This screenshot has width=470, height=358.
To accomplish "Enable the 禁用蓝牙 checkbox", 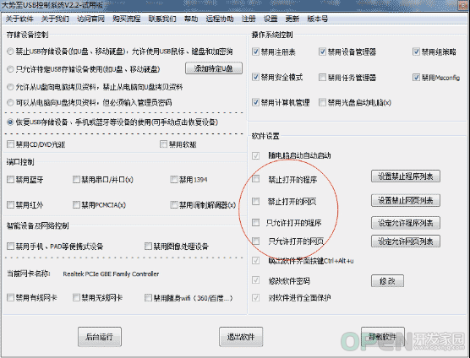I will [x=10, y=180].
